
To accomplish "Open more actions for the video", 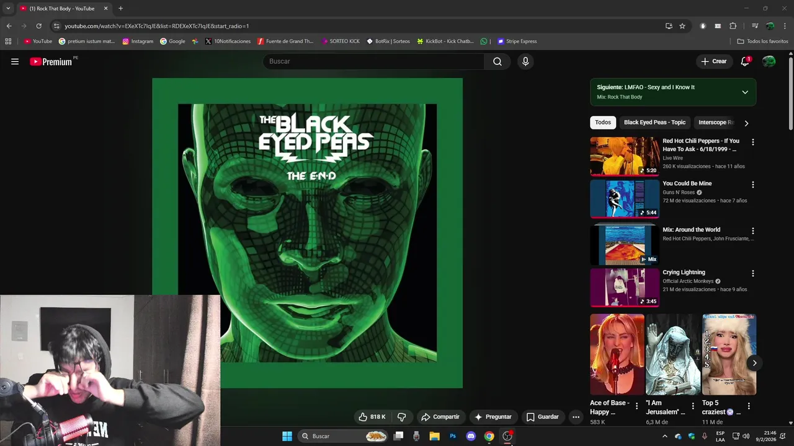I will tap(576, 417).
